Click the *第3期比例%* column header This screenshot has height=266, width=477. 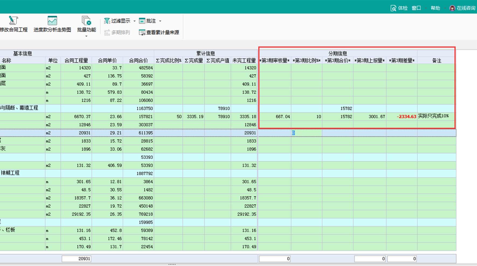[x=307, y=60]
